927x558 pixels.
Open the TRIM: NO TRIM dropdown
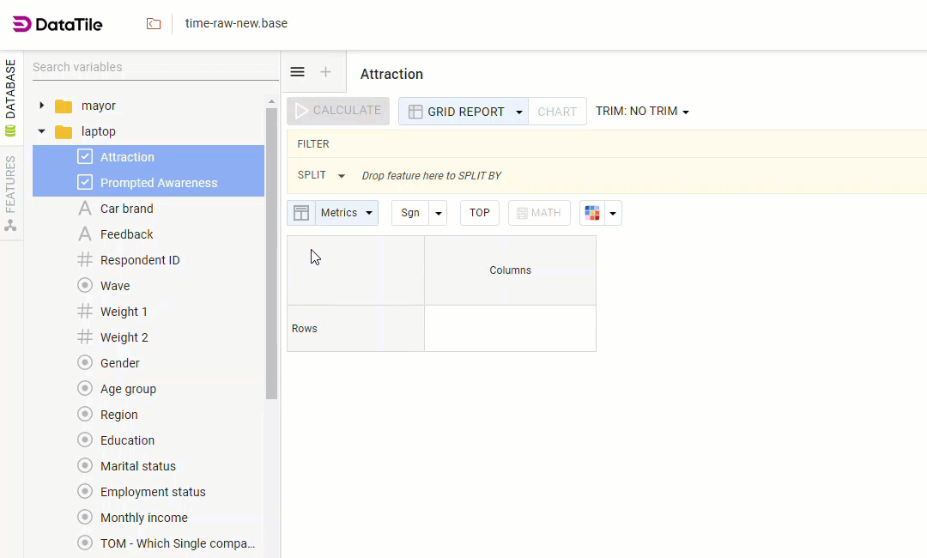point(642,112)
